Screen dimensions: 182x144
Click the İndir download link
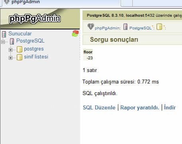[x=170, y=107]
